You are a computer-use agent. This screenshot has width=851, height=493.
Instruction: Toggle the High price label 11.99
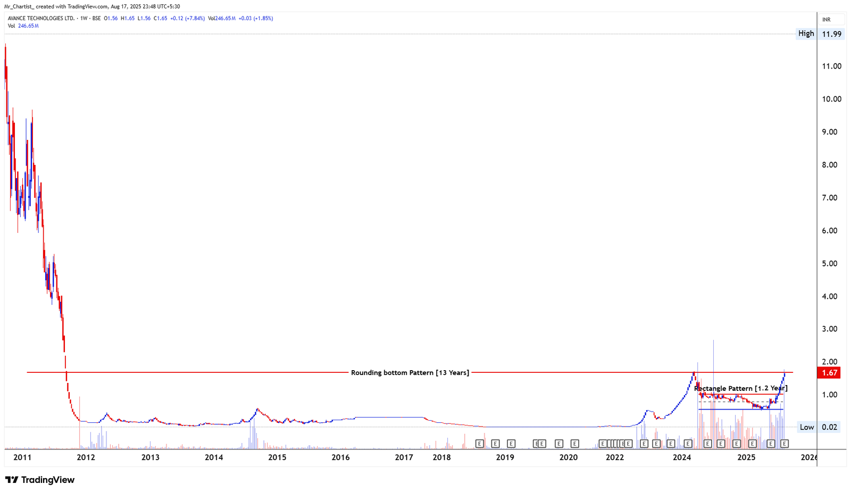coord(831,33)
